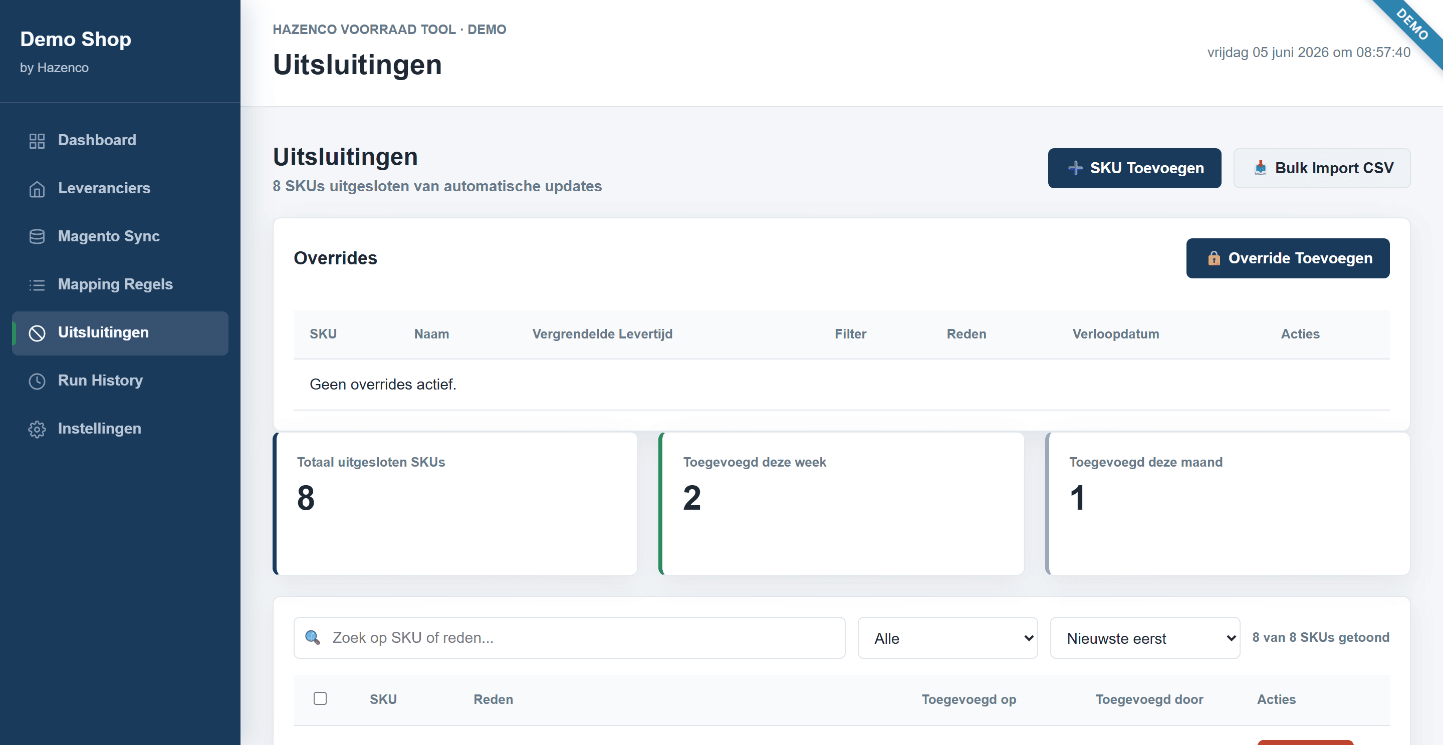Click Toegevoegd door column header
The height and width of the screenshot is (745, 1443).
click(1149, 699)
